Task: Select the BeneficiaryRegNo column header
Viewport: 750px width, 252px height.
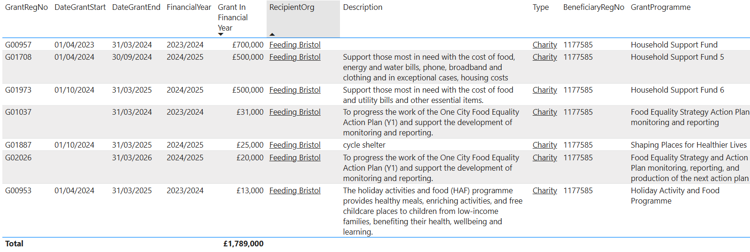Action: pyautogui.click(x=593, y=8)
